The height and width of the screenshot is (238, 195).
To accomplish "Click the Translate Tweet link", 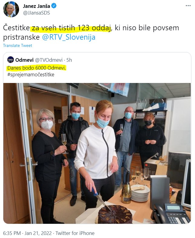I will pos(18,45).
